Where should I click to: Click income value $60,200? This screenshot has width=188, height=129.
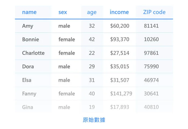(x=120, y=26)
